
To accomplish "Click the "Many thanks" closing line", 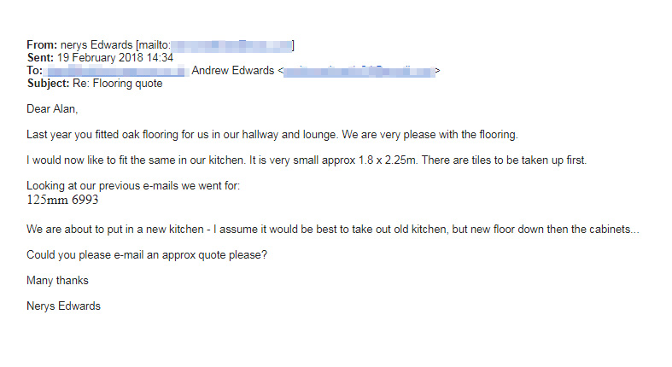I will [57, 280].
